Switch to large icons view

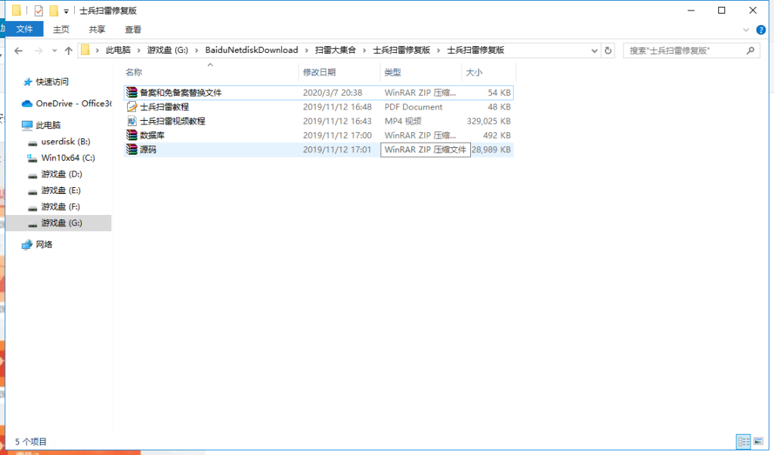coord(758,441)
